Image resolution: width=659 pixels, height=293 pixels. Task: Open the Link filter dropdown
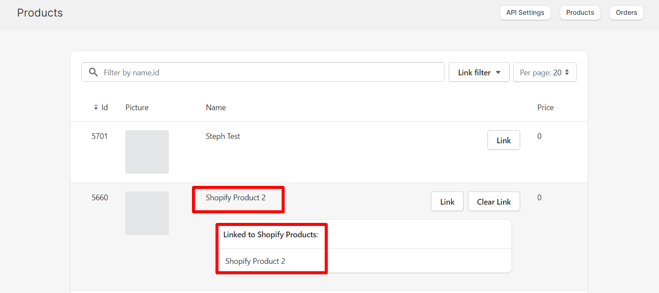tap(479, 72)
